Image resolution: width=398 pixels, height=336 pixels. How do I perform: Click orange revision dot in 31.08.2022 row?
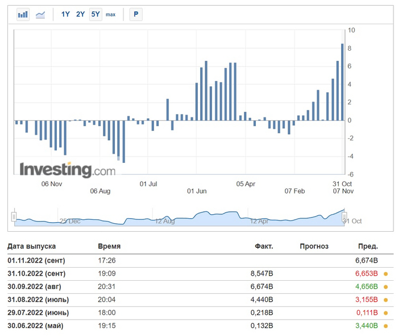387,300
